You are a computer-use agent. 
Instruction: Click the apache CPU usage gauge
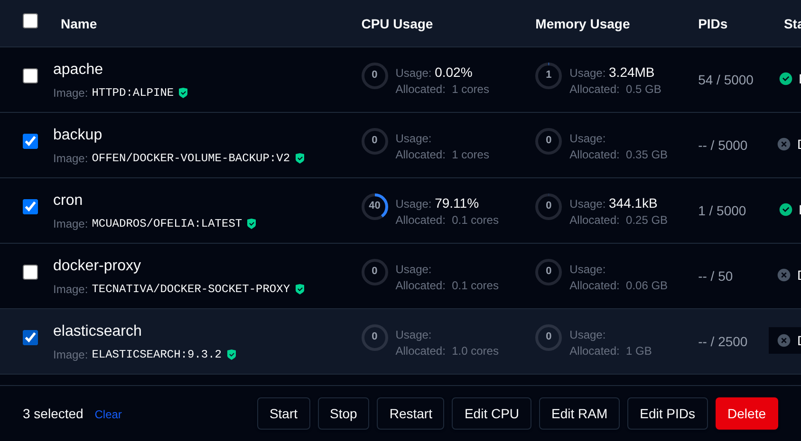point(375,76)
